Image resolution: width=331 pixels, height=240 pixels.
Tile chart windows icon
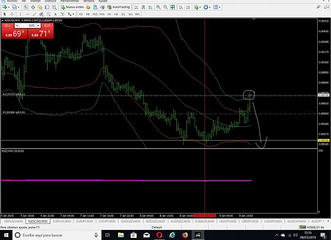(x=173, y=7)
